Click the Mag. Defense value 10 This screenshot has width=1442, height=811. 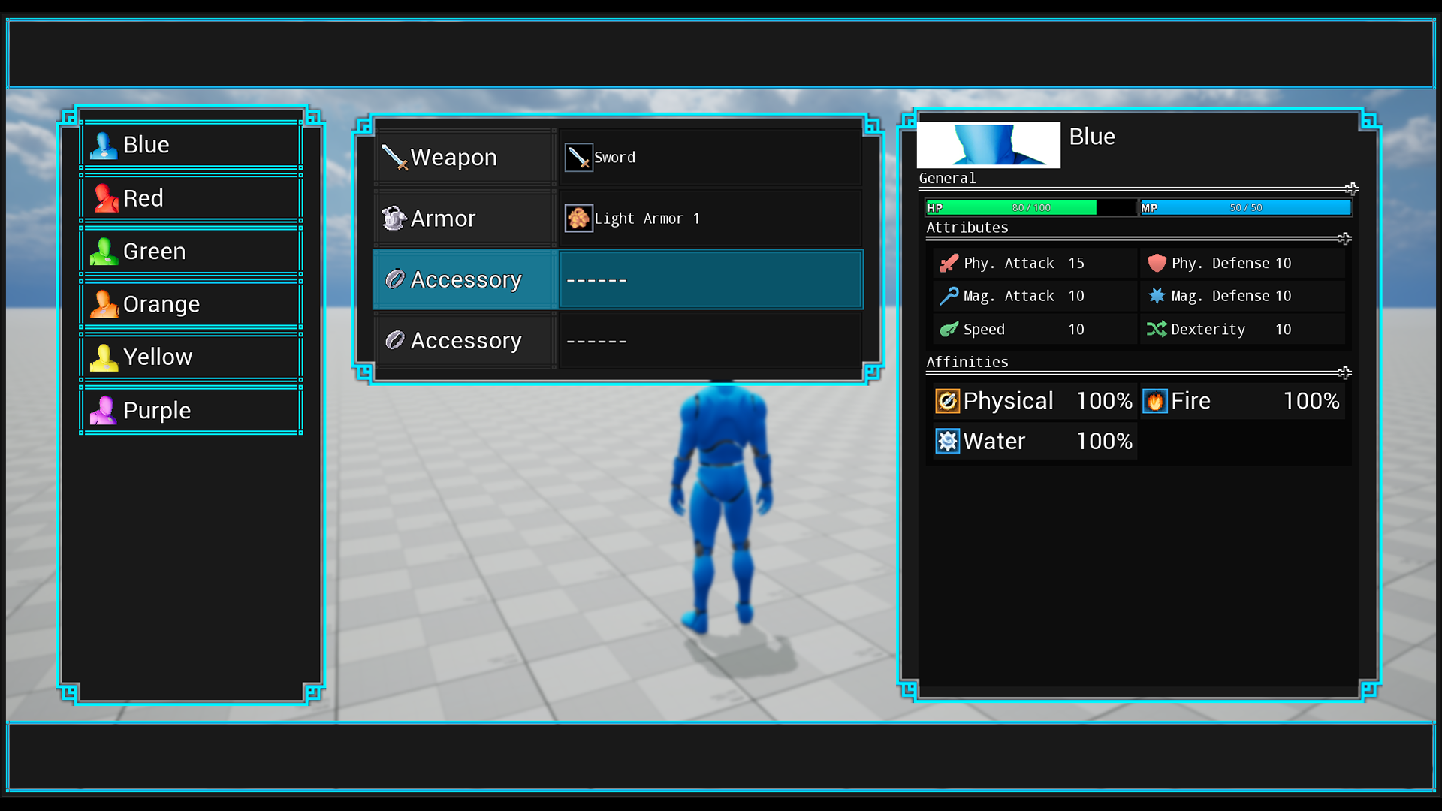pos(1283,296)
